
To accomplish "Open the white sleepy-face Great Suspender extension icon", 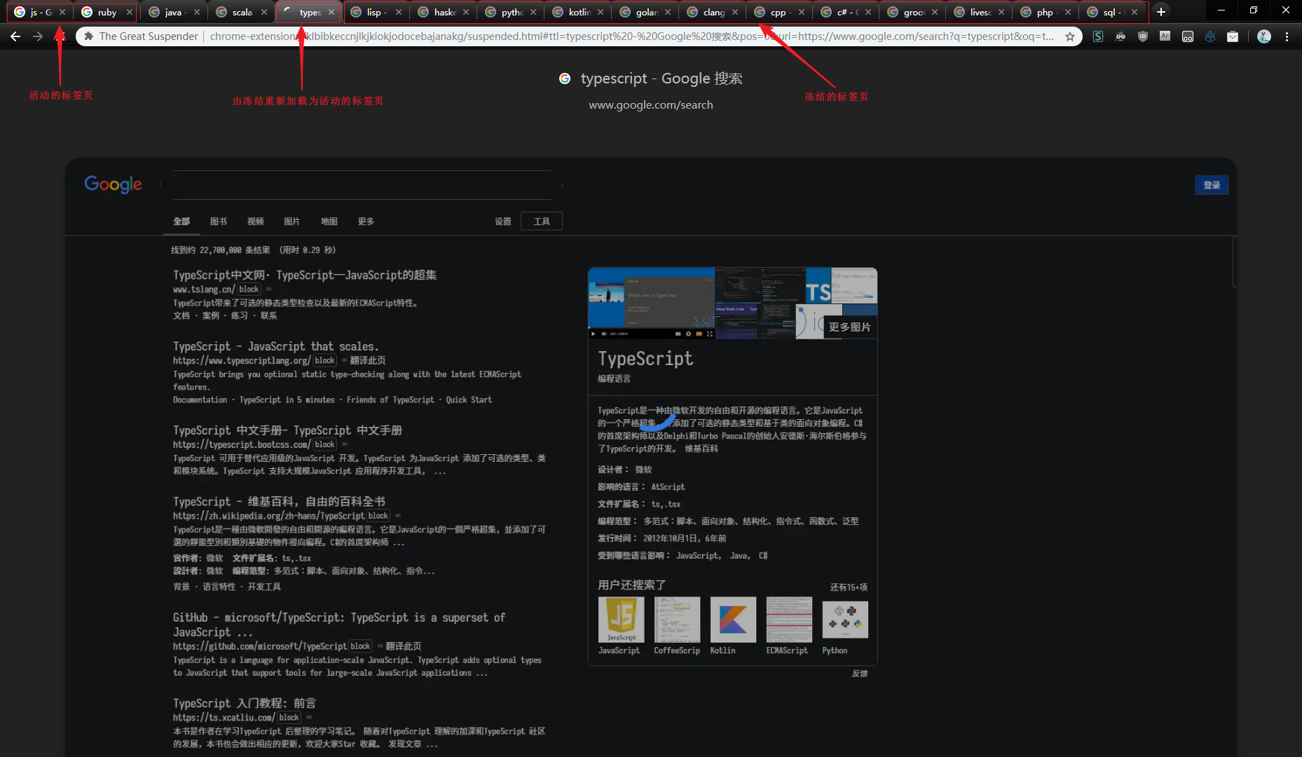I will (x=1233, y=36).
